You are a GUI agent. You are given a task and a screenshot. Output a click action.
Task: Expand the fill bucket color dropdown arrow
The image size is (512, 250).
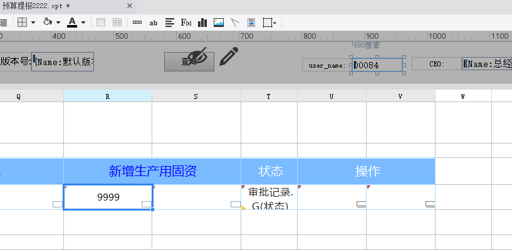click(x=58, y=23)
